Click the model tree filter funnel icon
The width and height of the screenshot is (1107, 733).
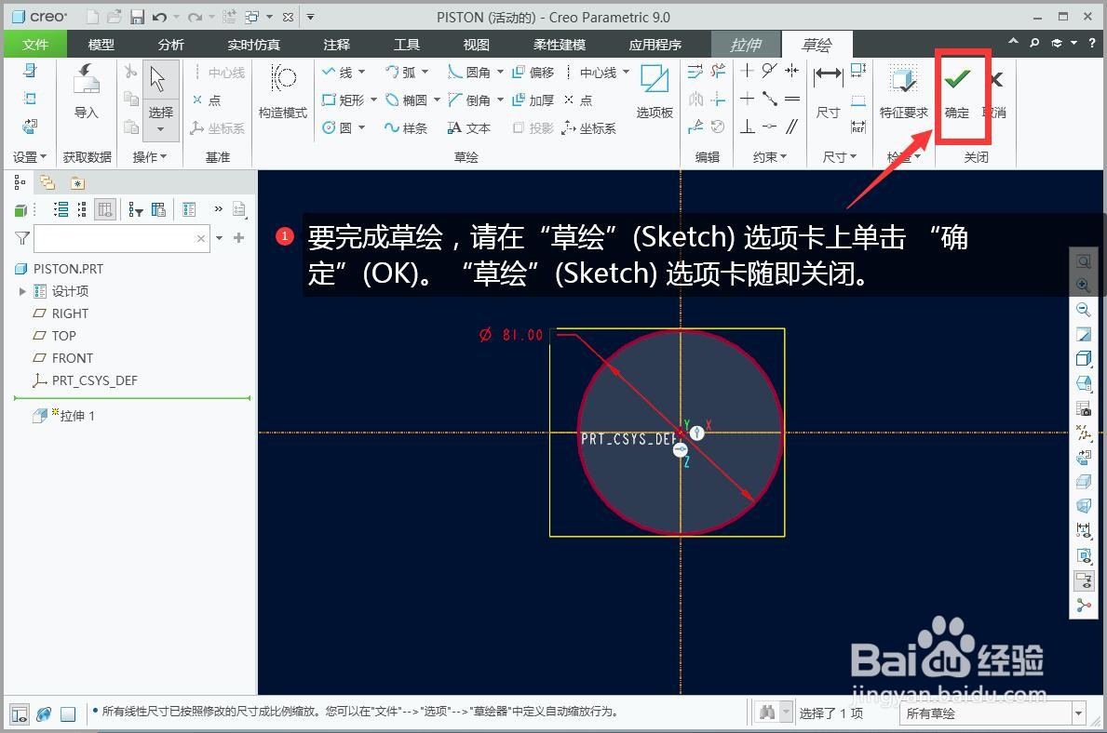(22, 238)
